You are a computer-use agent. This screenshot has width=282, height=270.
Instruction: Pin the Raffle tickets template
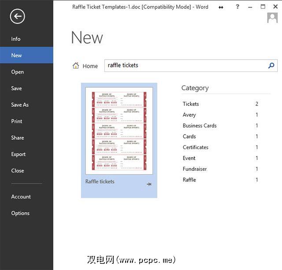[x=149, y=184]
